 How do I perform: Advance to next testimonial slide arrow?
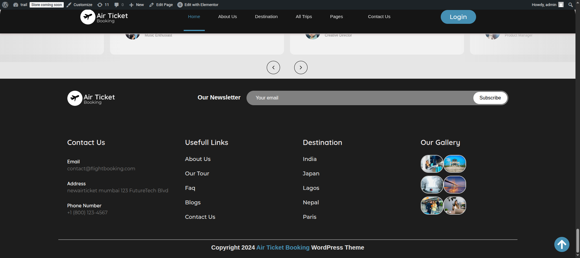(x=301, y=68)
